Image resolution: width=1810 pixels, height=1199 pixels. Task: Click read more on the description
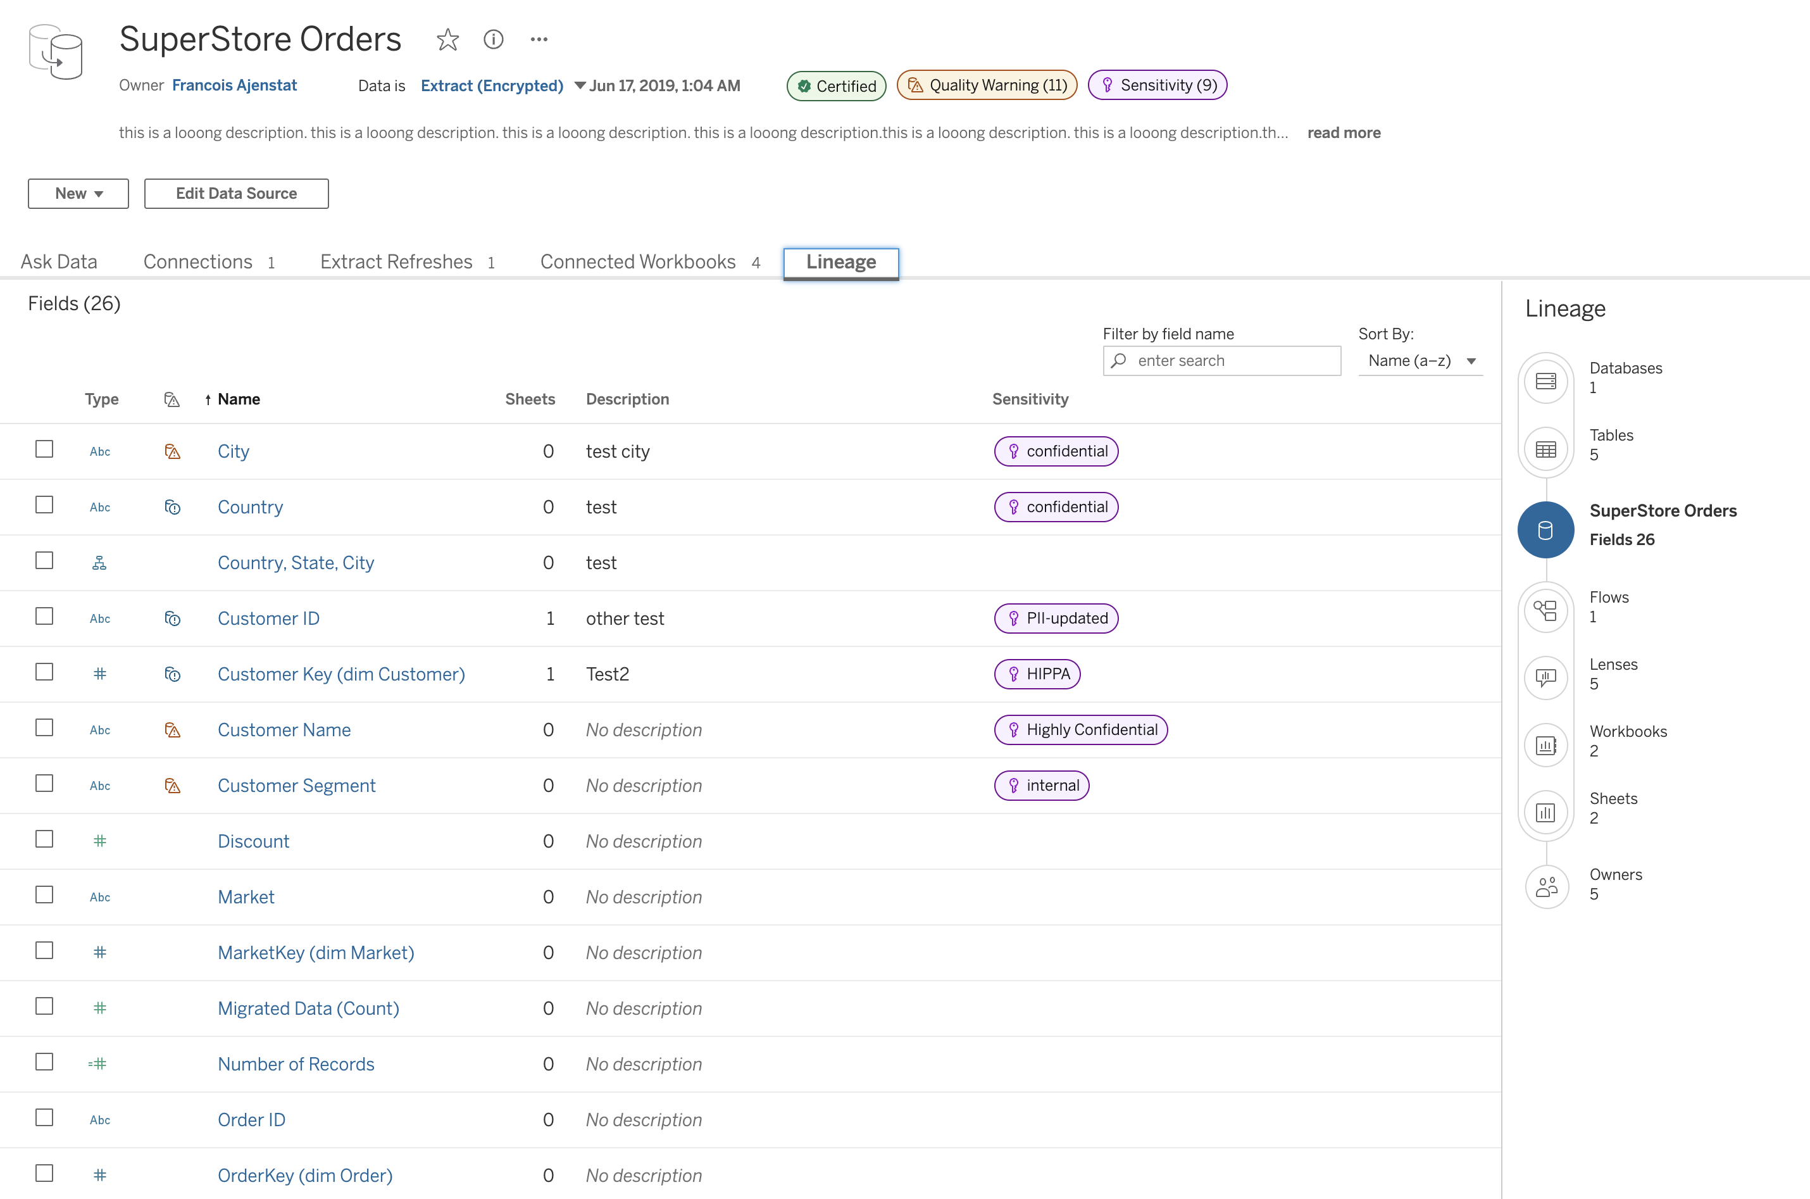[1344, 133]
